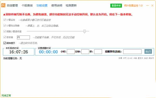This screenshot has height=98, width=156.
Task: Click the 当前提醒任务: 无 text
Action: point(12,58)
